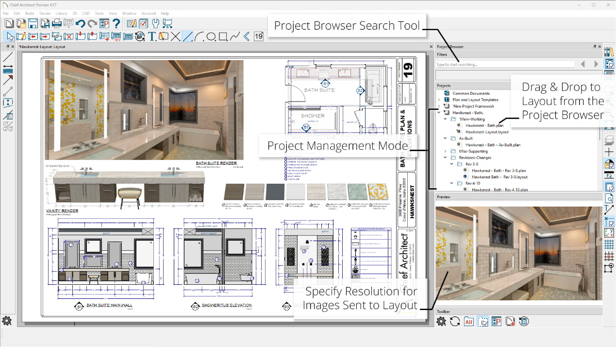Select the Circle CAD tool
Image resolution: width=616 pixels, height=347 pixels.
[x=210, y=36]
